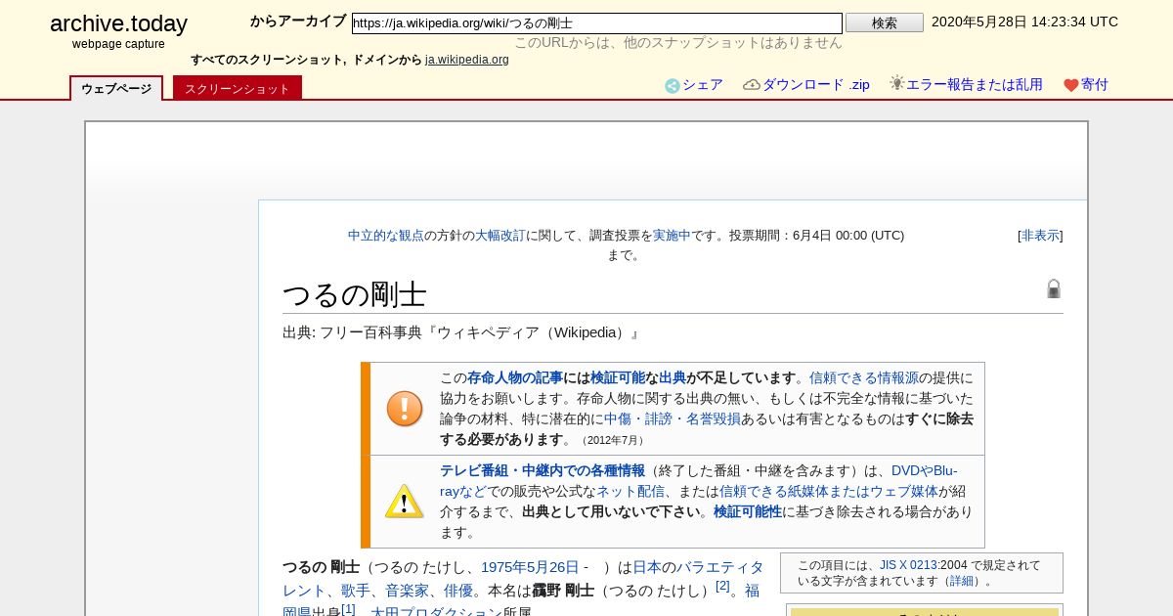Screen dimensions: 1173x616
Task: Click the padlock protection icon beside the title
Action: [x=1054, y=288]
